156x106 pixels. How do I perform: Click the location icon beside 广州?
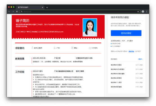click(x=55, y=48)
